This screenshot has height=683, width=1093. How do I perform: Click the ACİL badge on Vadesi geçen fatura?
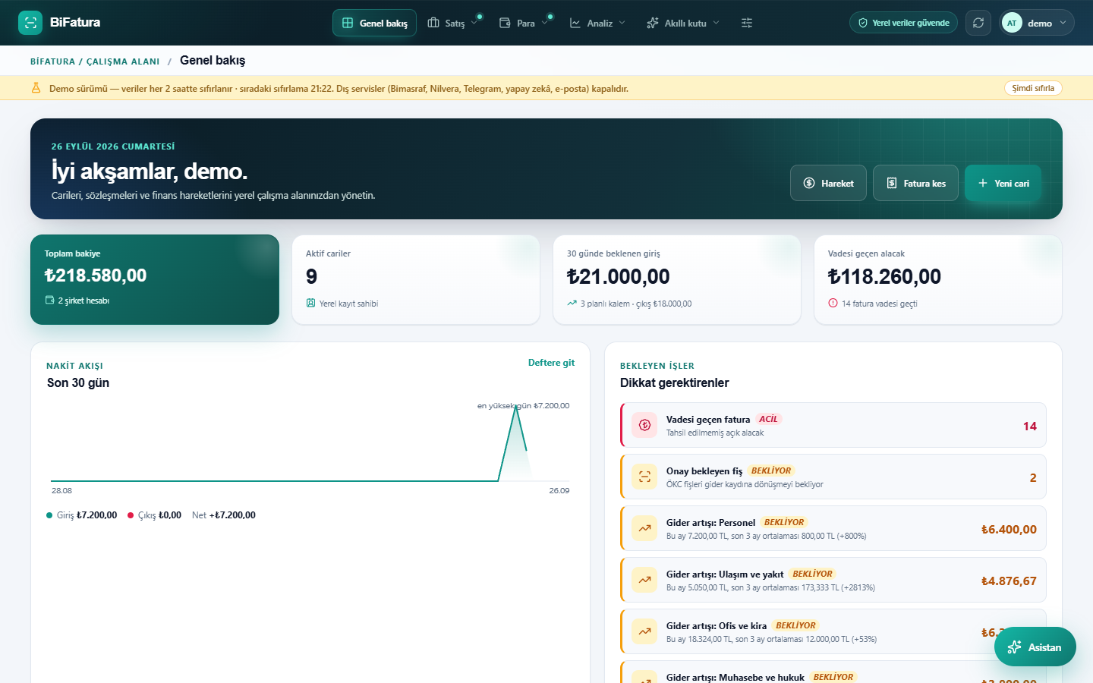[768, 419]
